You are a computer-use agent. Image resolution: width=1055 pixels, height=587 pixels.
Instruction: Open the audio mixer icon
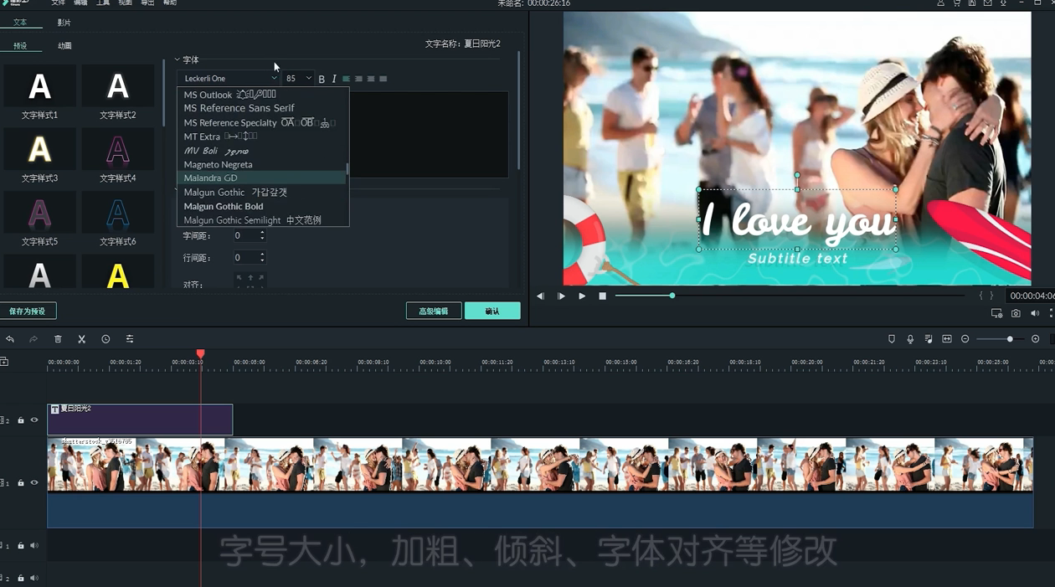[929, 339]
